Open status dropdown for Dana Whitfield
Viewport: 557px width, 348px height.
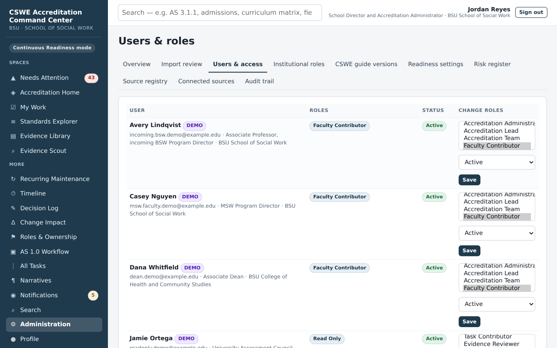(x=497, y=304)
